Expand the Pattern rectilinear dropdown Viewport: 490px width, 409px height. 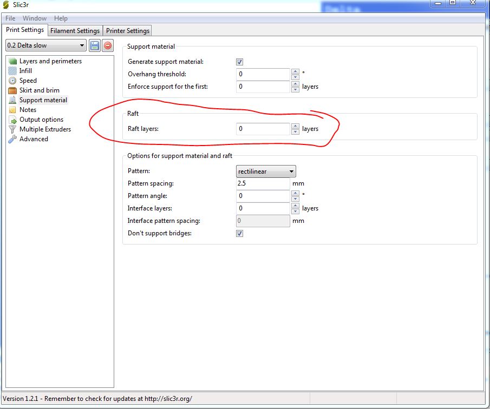266,171
